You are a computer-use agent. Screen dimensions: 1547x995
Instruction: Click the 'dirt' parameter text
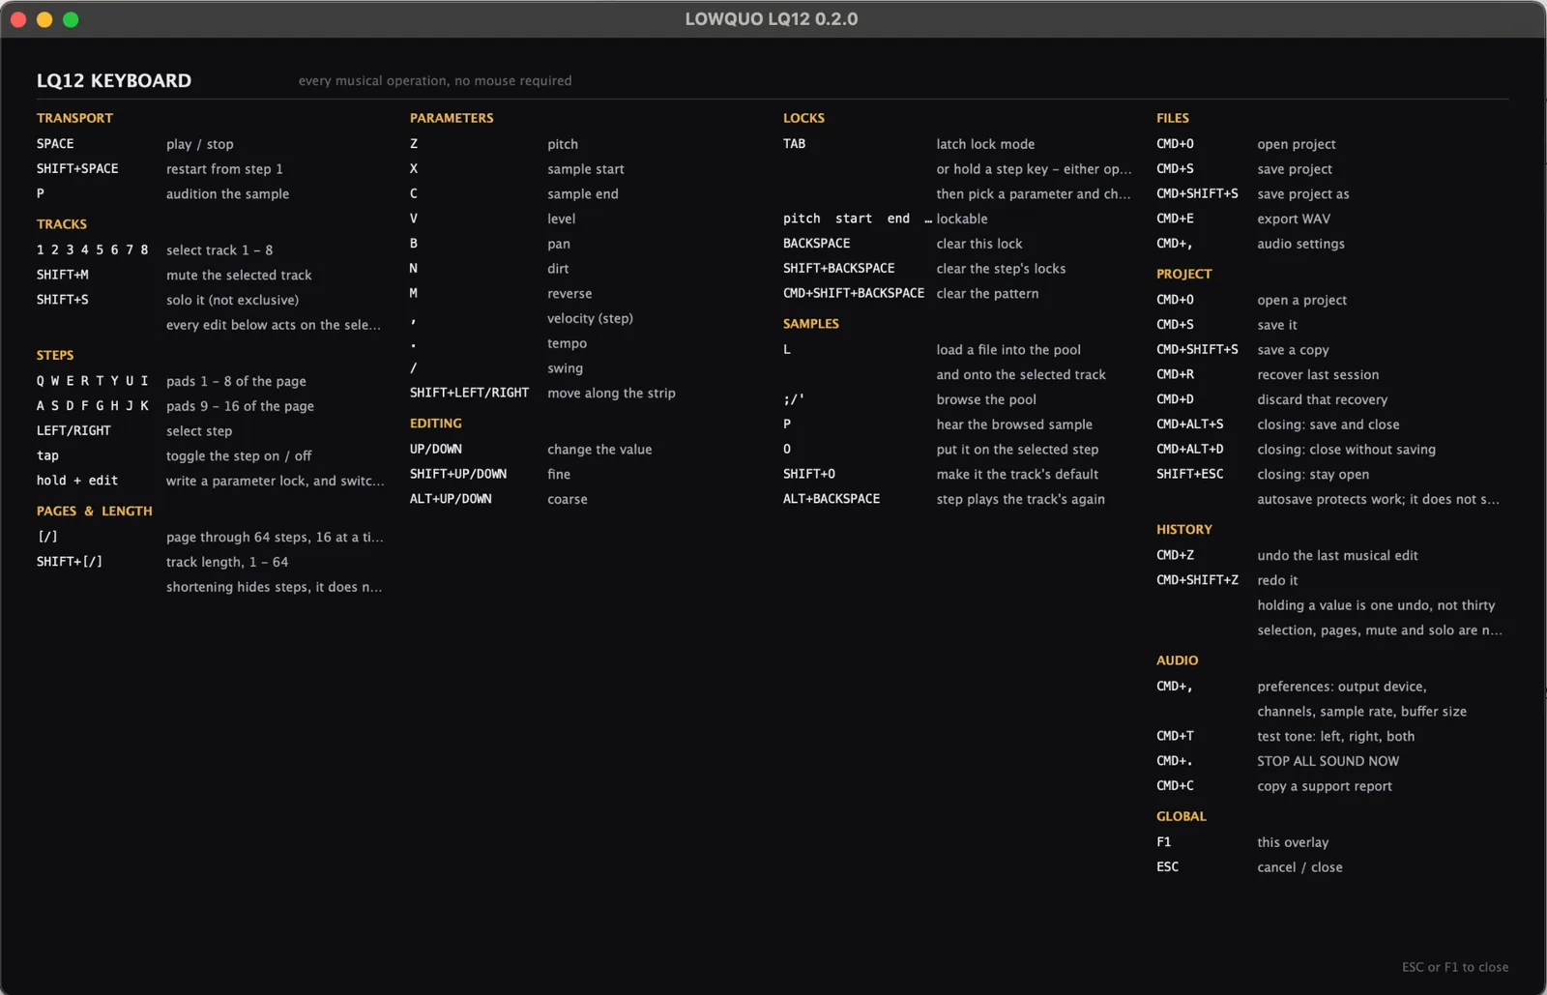[x=559, y=269]
